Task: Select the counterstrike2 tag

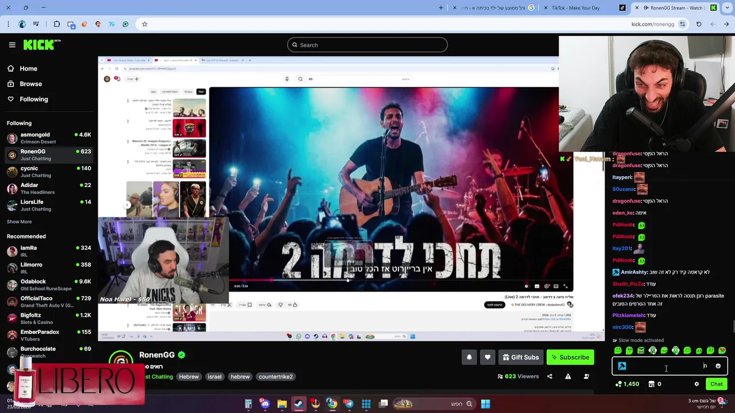Action: point(276,377)
